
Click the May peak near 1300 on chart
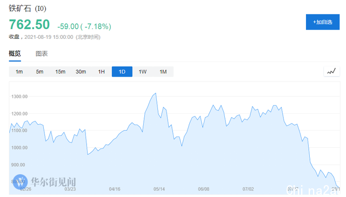156,93
